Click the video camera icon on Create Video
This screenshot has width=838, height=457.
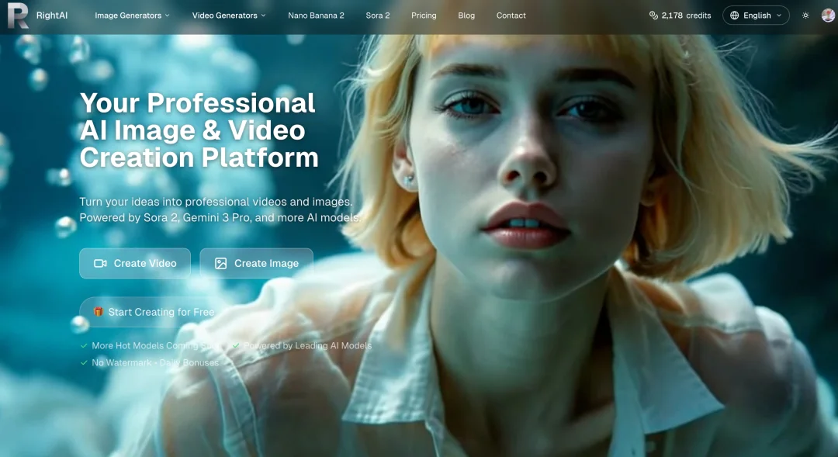tap(100, 263)
